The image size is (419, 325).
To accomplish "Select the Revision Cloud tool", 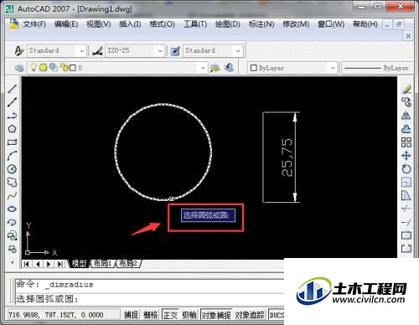I will (12, 183).
